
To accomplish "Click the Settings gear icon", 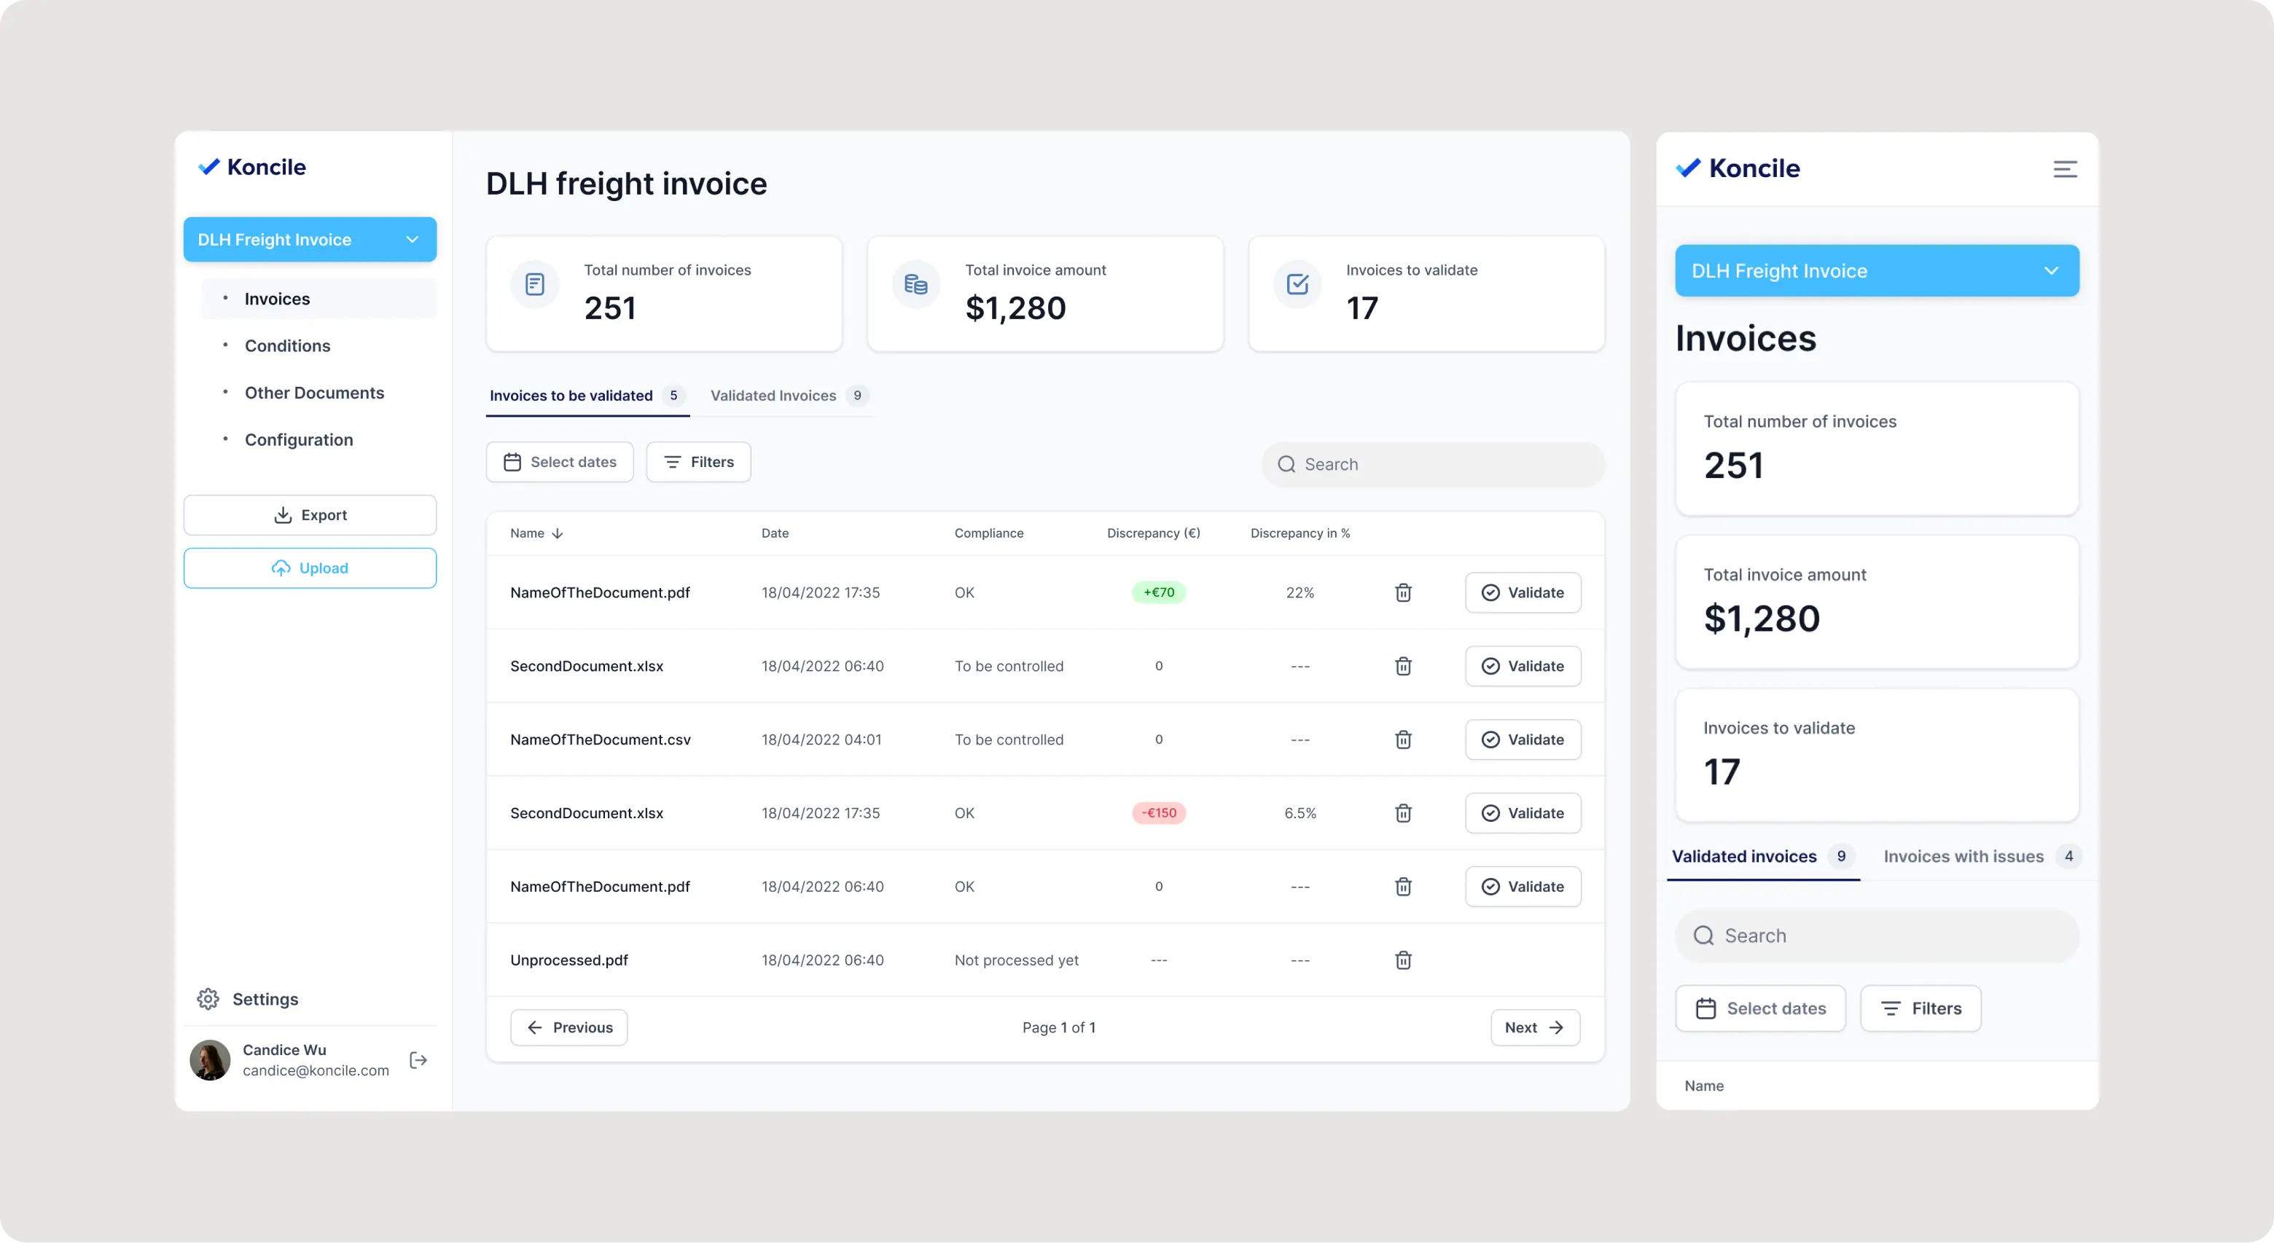I will pos(208,999).
